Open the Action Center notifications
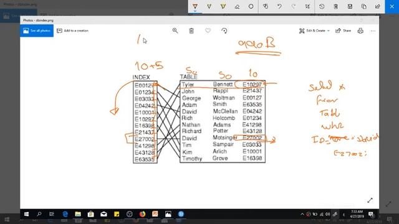 pos(371,214)
